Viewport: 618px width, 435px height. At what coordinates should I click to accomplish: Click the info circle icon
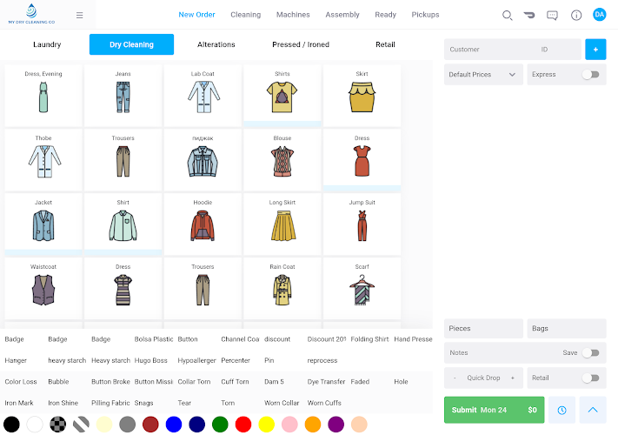pos(576,15)
